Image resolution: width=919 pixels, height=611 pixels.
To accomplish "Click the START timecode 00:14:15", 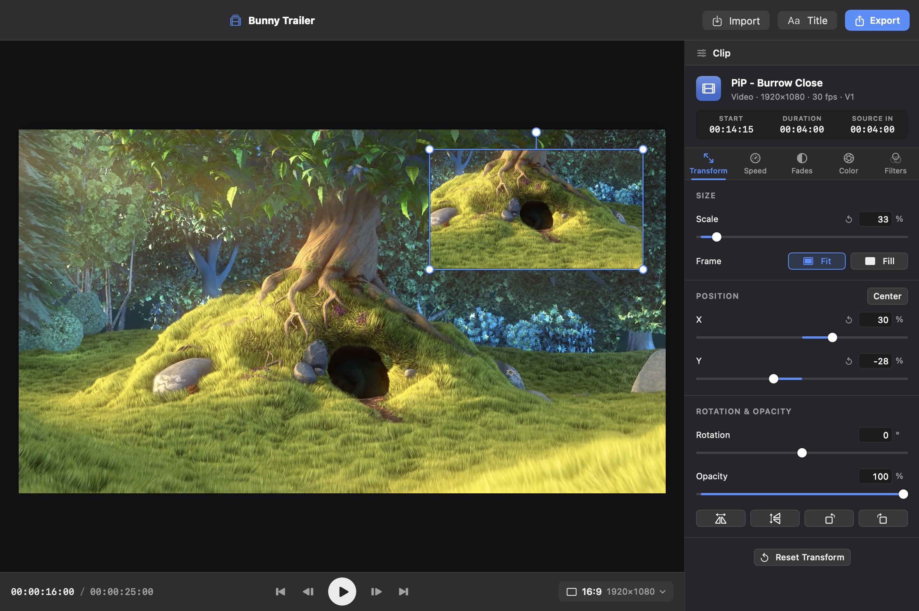I will coord(731,129).
